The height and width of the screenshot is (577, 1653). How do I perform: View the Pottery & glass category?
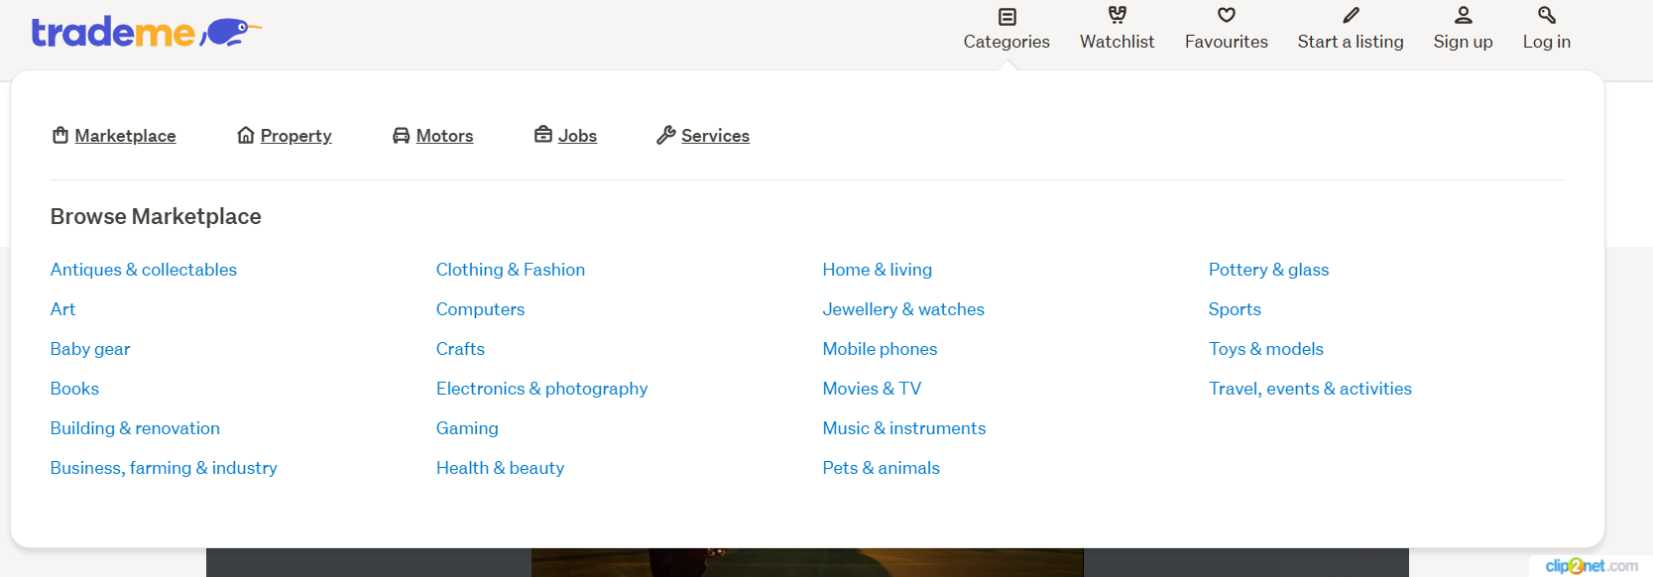tap(1268, 270)
